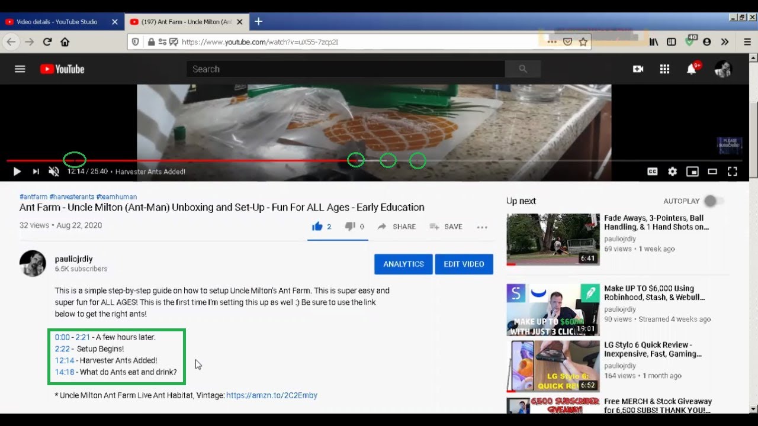Open the amzn.to/2C2Emby link
Image resolution: width=758 pixels, height=426 pixels.
(x=272, y=395)
